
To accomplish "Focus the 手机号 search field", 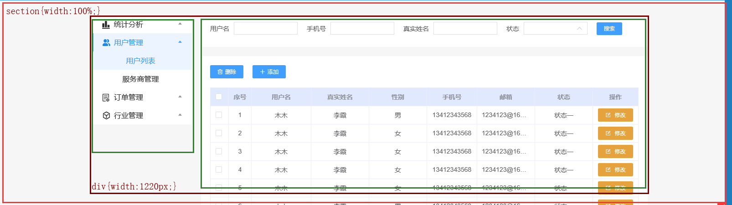I will tap(362, 29).
